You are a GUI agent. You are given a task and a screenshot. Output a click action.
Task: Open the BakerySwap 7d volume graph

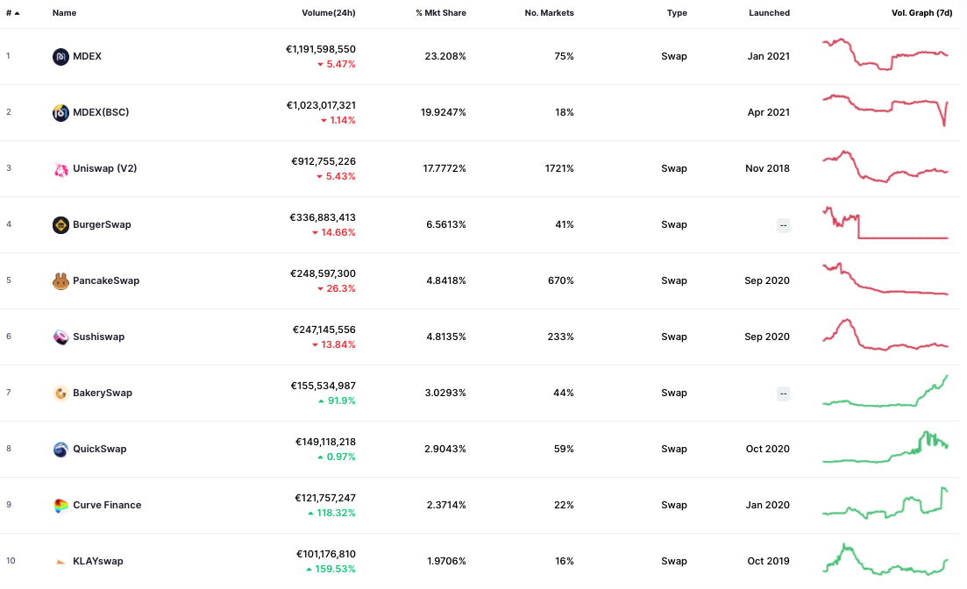click(x=885, y=391)
